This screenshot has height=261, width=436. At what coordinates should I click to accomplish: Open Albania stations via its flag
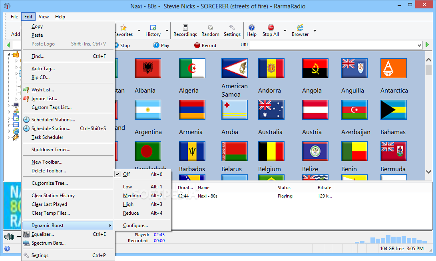click(147, 68)
